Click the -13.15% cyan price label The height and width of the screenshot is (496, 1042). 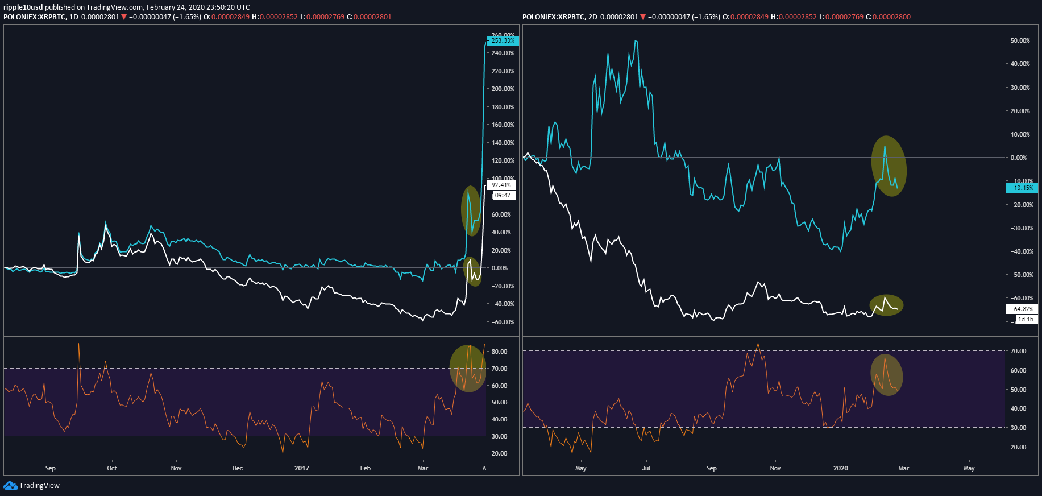[x=1022, y=188]
